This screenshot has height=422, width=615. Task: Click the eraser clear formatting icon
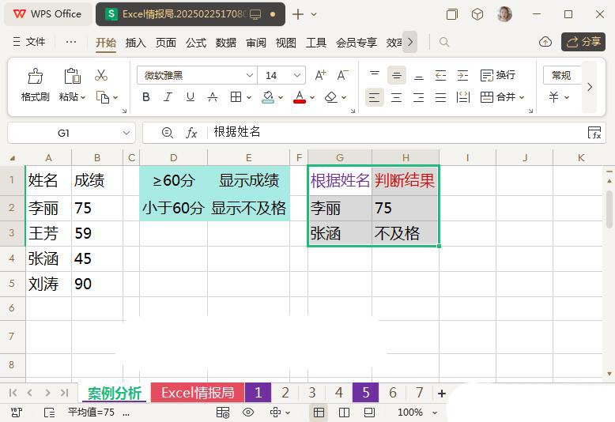click(x=330, y=97)
